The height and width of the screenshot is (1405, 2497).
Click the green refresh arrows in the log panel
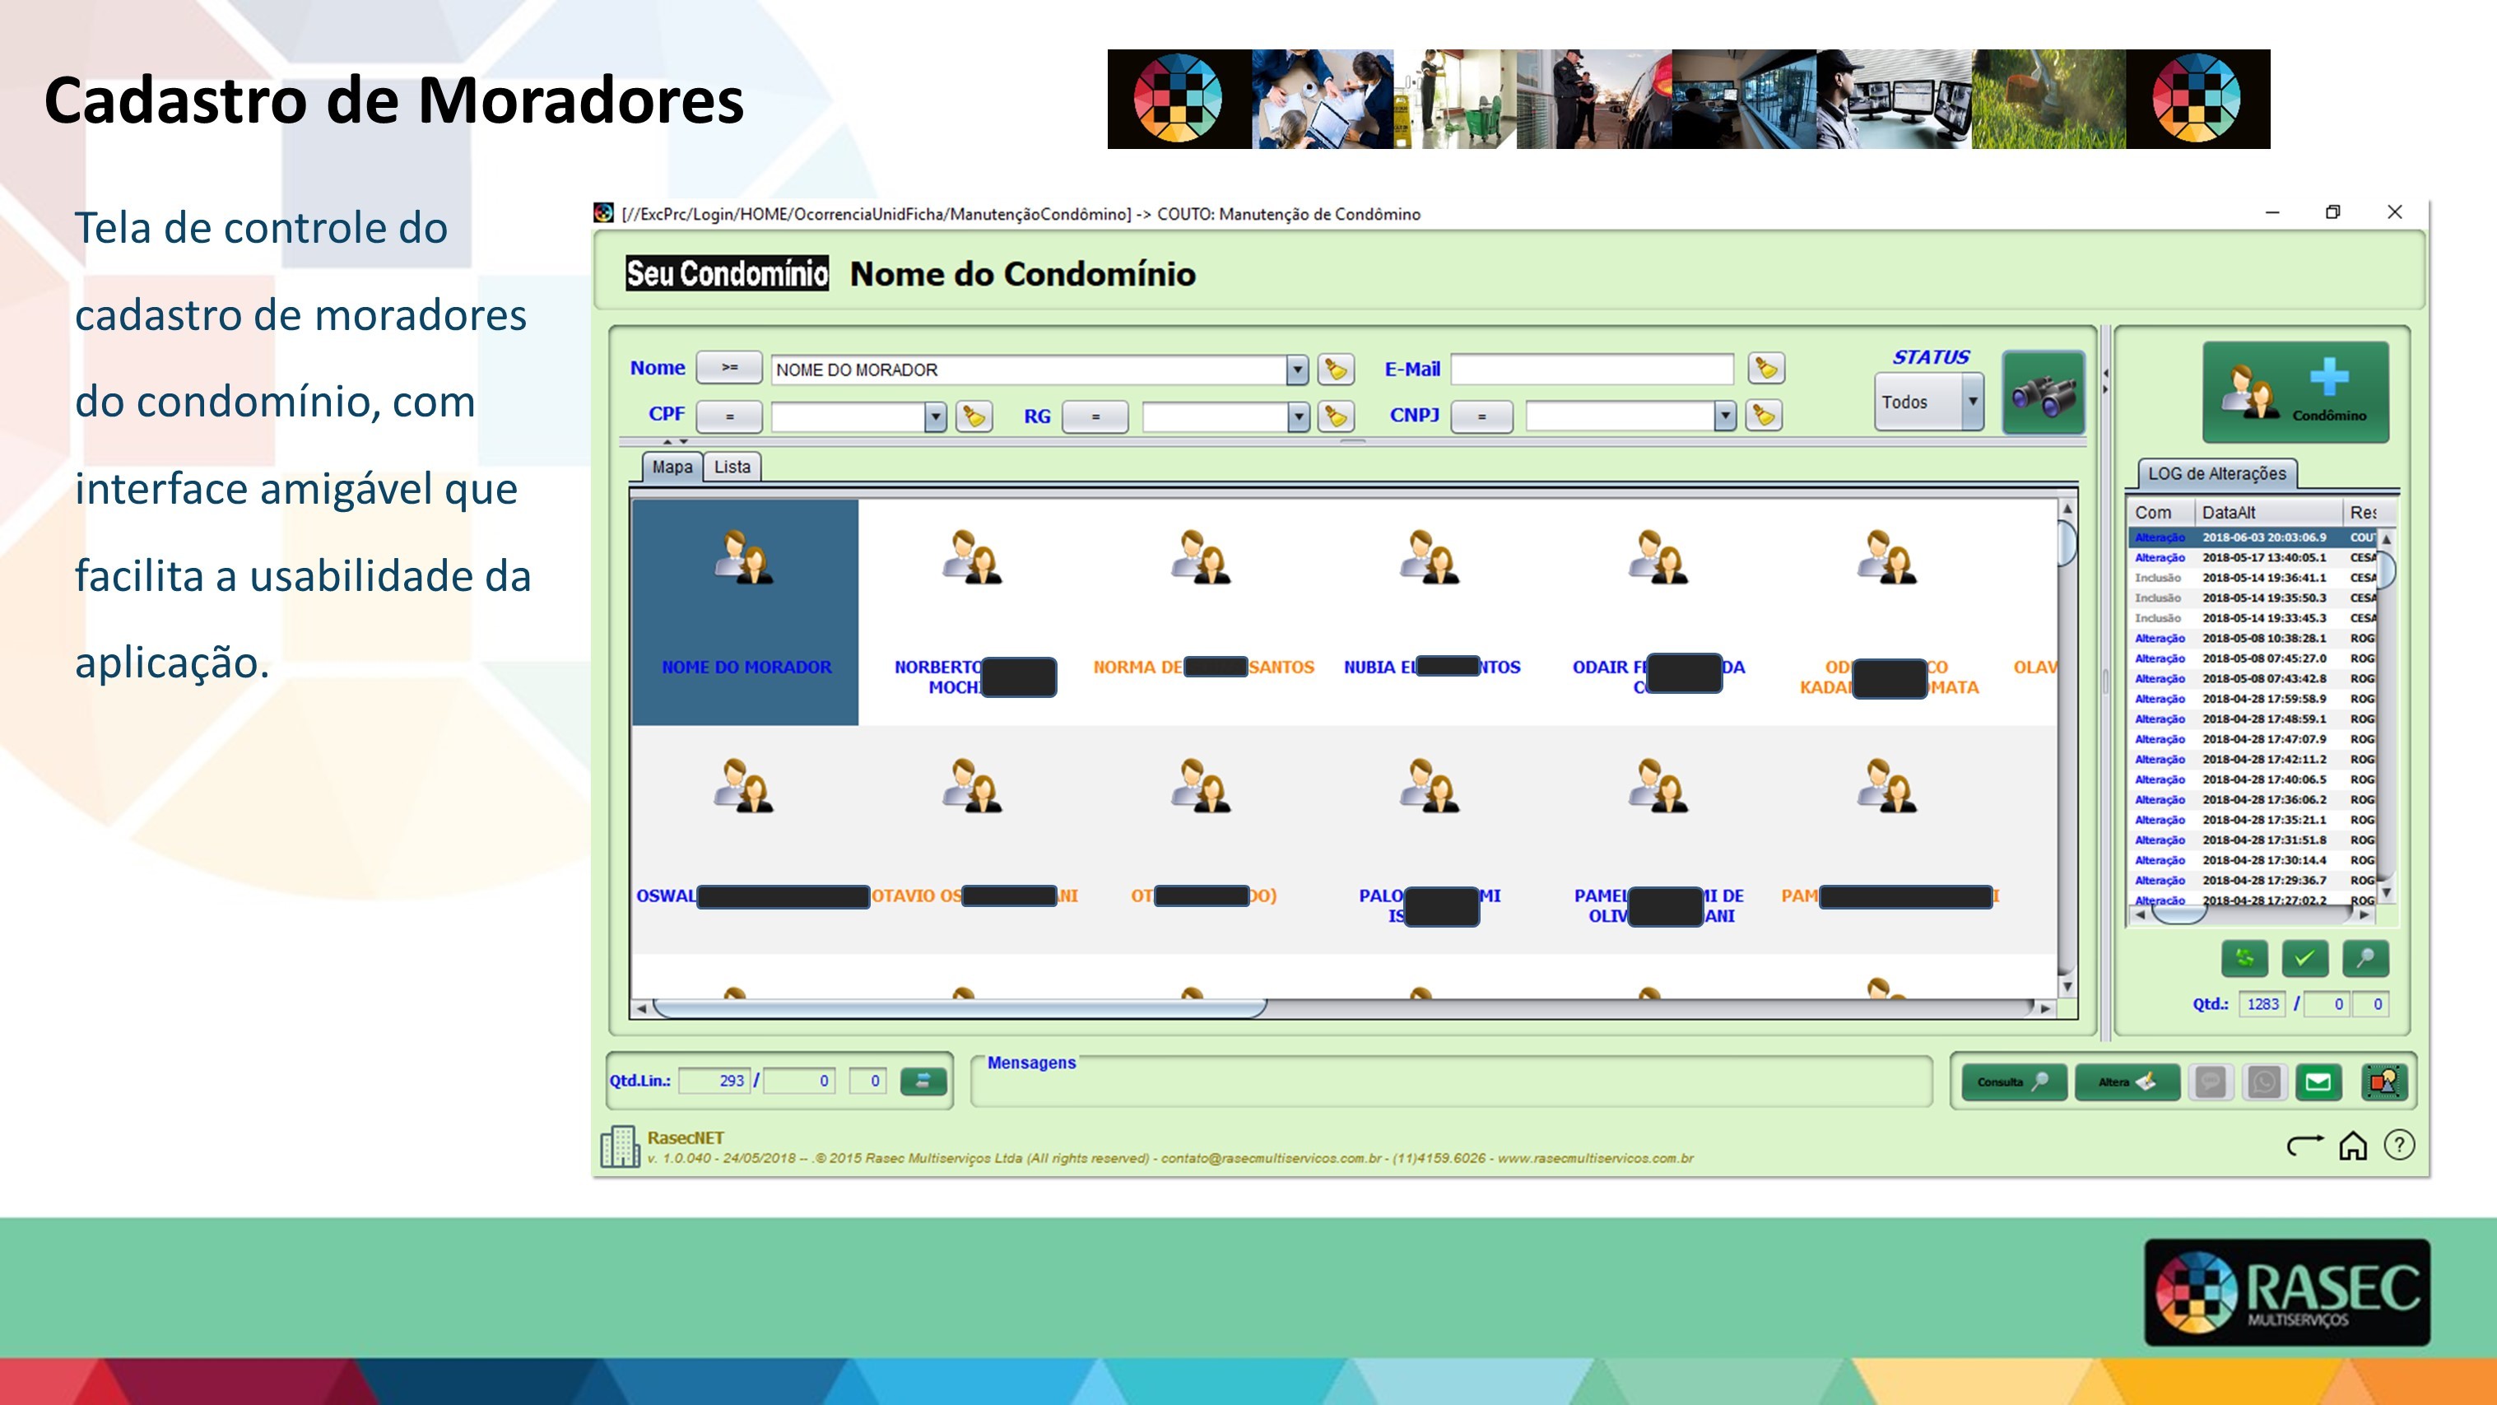(2244, 959)
